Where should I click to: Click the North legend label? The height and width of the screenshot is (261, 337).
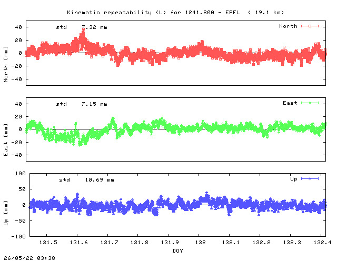(288, 26)
